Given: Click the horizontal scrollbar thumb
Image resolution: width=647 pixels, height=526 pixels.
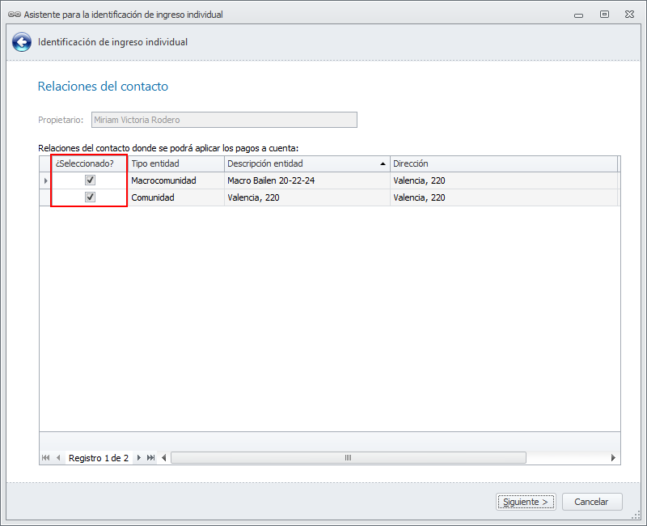Looking at the screenshot, I should [x=349, y=457].
